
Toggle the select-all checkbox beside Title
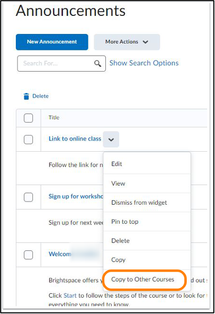tap(29, 118)
